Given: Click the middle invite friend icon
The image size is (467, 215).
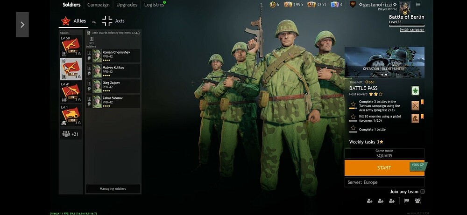Looking at the screenshot, I should (381, 201).
